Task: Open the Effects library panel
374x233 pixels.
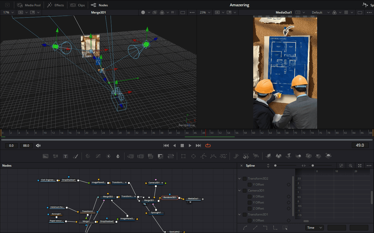Action: point(56,5)
